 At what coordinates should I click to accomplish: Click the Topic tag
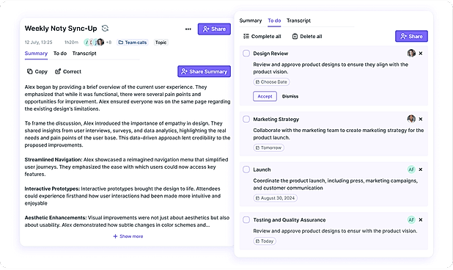pyautogui.click(x=161, y=43)
